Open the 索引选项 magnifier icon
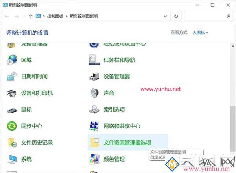Screen dimensions: 236x173 pos(94,109)
